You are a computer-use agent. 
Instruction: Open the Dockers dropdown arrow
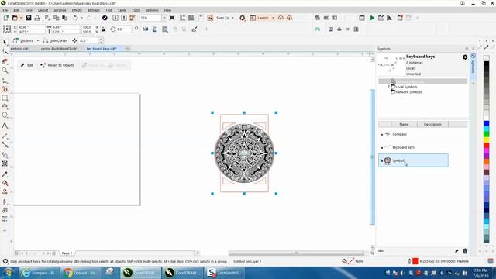[x=38, y=41]
